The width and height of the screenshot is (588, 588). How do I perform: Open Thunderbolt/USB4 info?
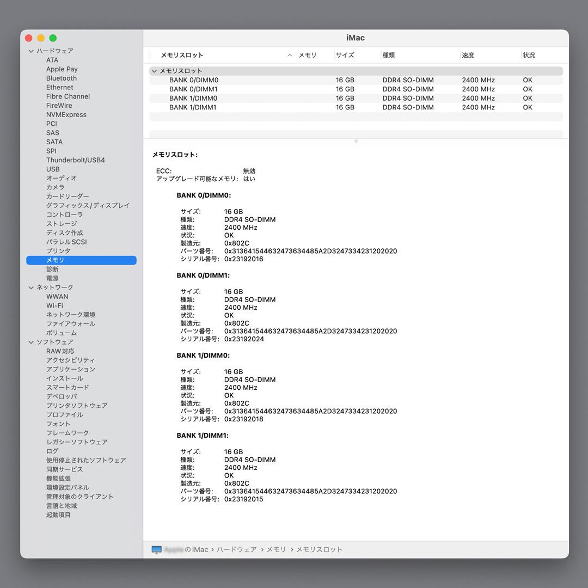(x=75, y=160)
